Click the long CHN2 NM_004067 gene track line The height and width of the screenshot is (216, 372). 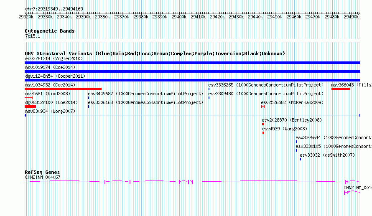(192, 182)
